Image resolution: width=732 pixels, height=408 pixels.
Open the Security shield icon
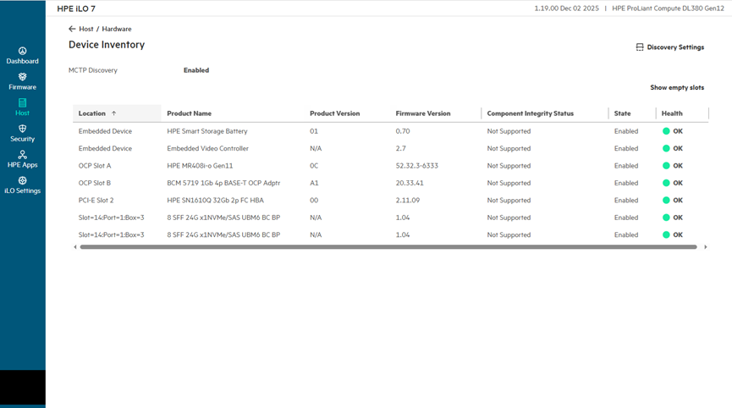click(22, 130)
